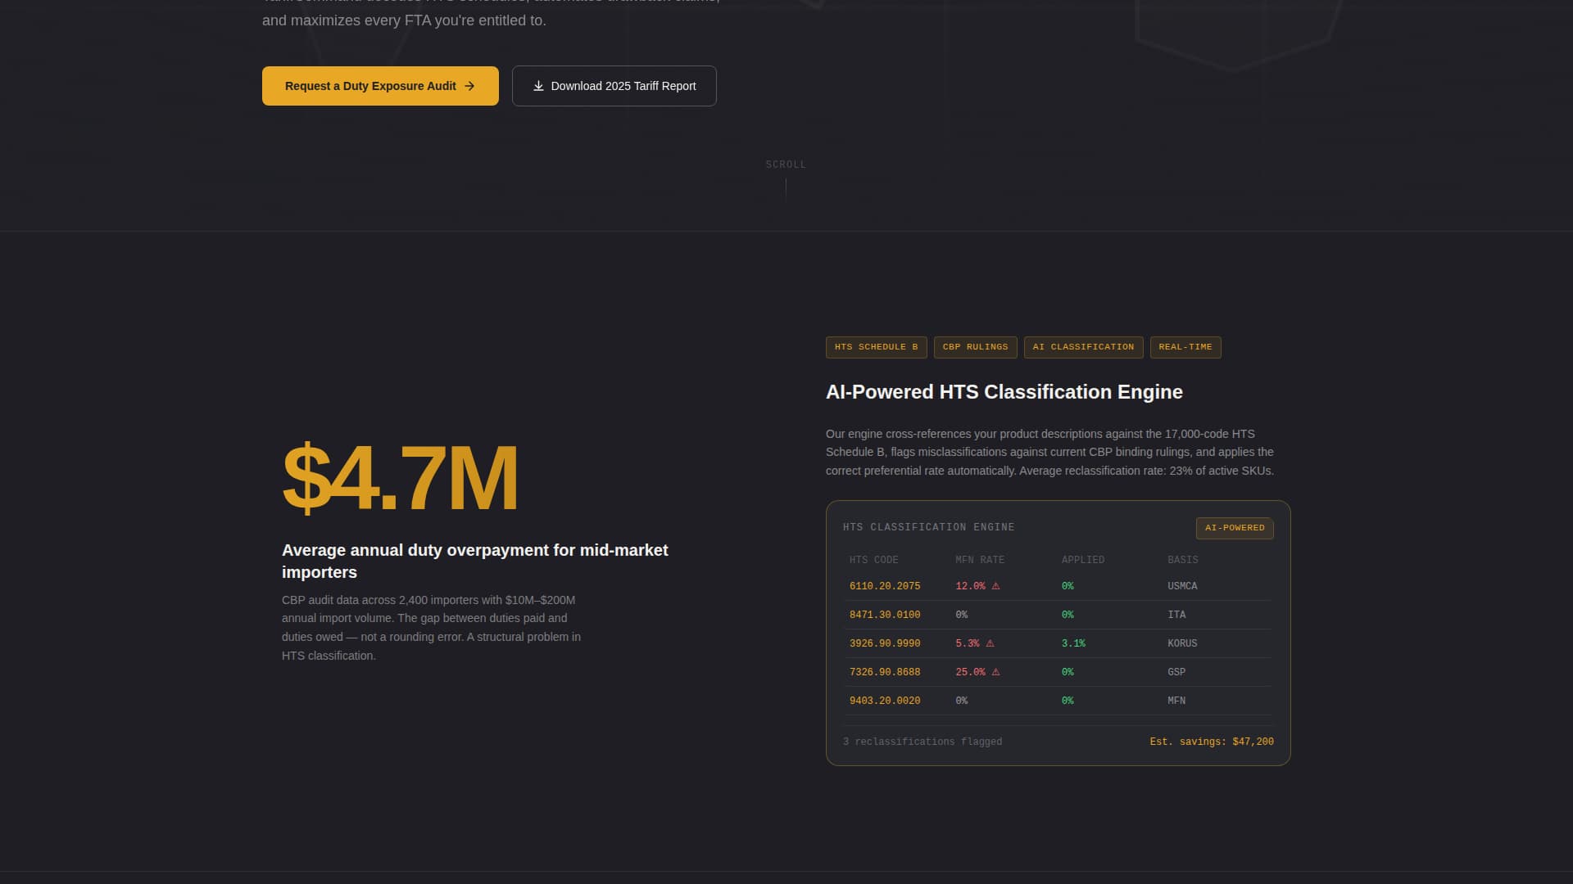This screenshot has height=884, width=1573.
Task: Click 3 reclassifications flagged text
Action: [x=922, y=742]
